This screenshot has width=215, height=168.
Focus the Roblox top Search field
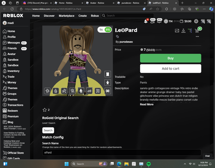tap(128, 15)
